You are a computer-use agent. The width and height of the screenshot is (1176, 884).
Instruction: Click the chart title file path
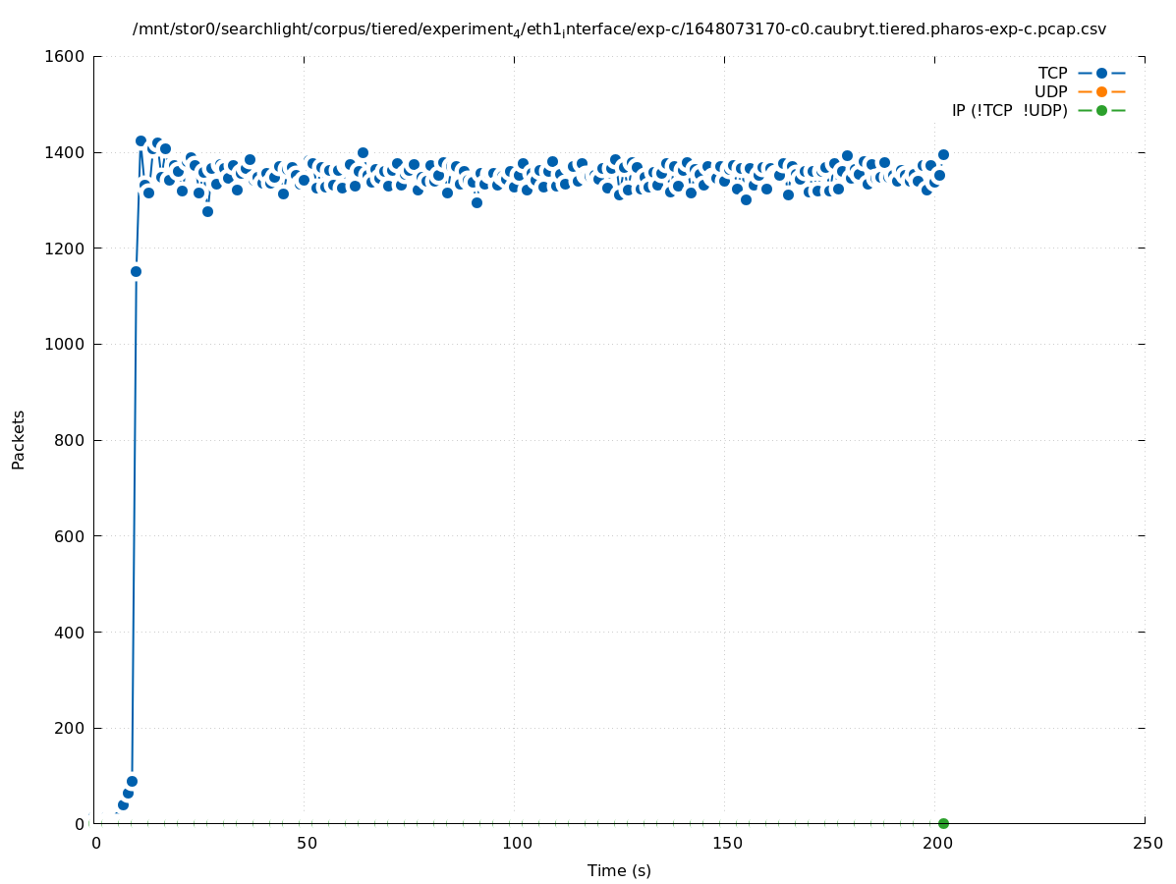619,29
